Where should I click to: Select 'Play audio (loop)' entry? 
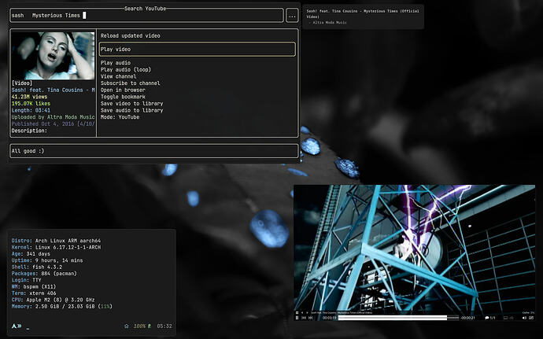pyautogui.click(x=126, y=69)
